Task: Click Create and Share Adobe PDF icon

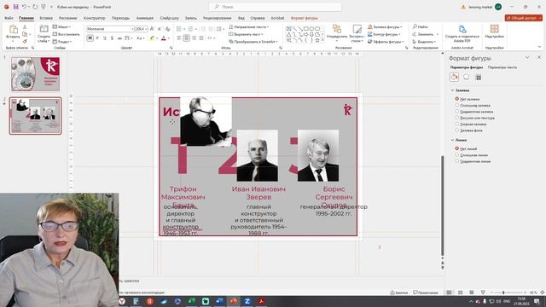Action: tap(462, 29)
